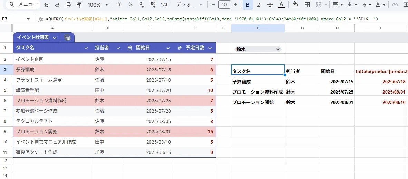Image resolution: width=408 pixels, height=179 pixels.
Task: Click the table calculator icon beside イベント計画表
Action: (67, 38)
